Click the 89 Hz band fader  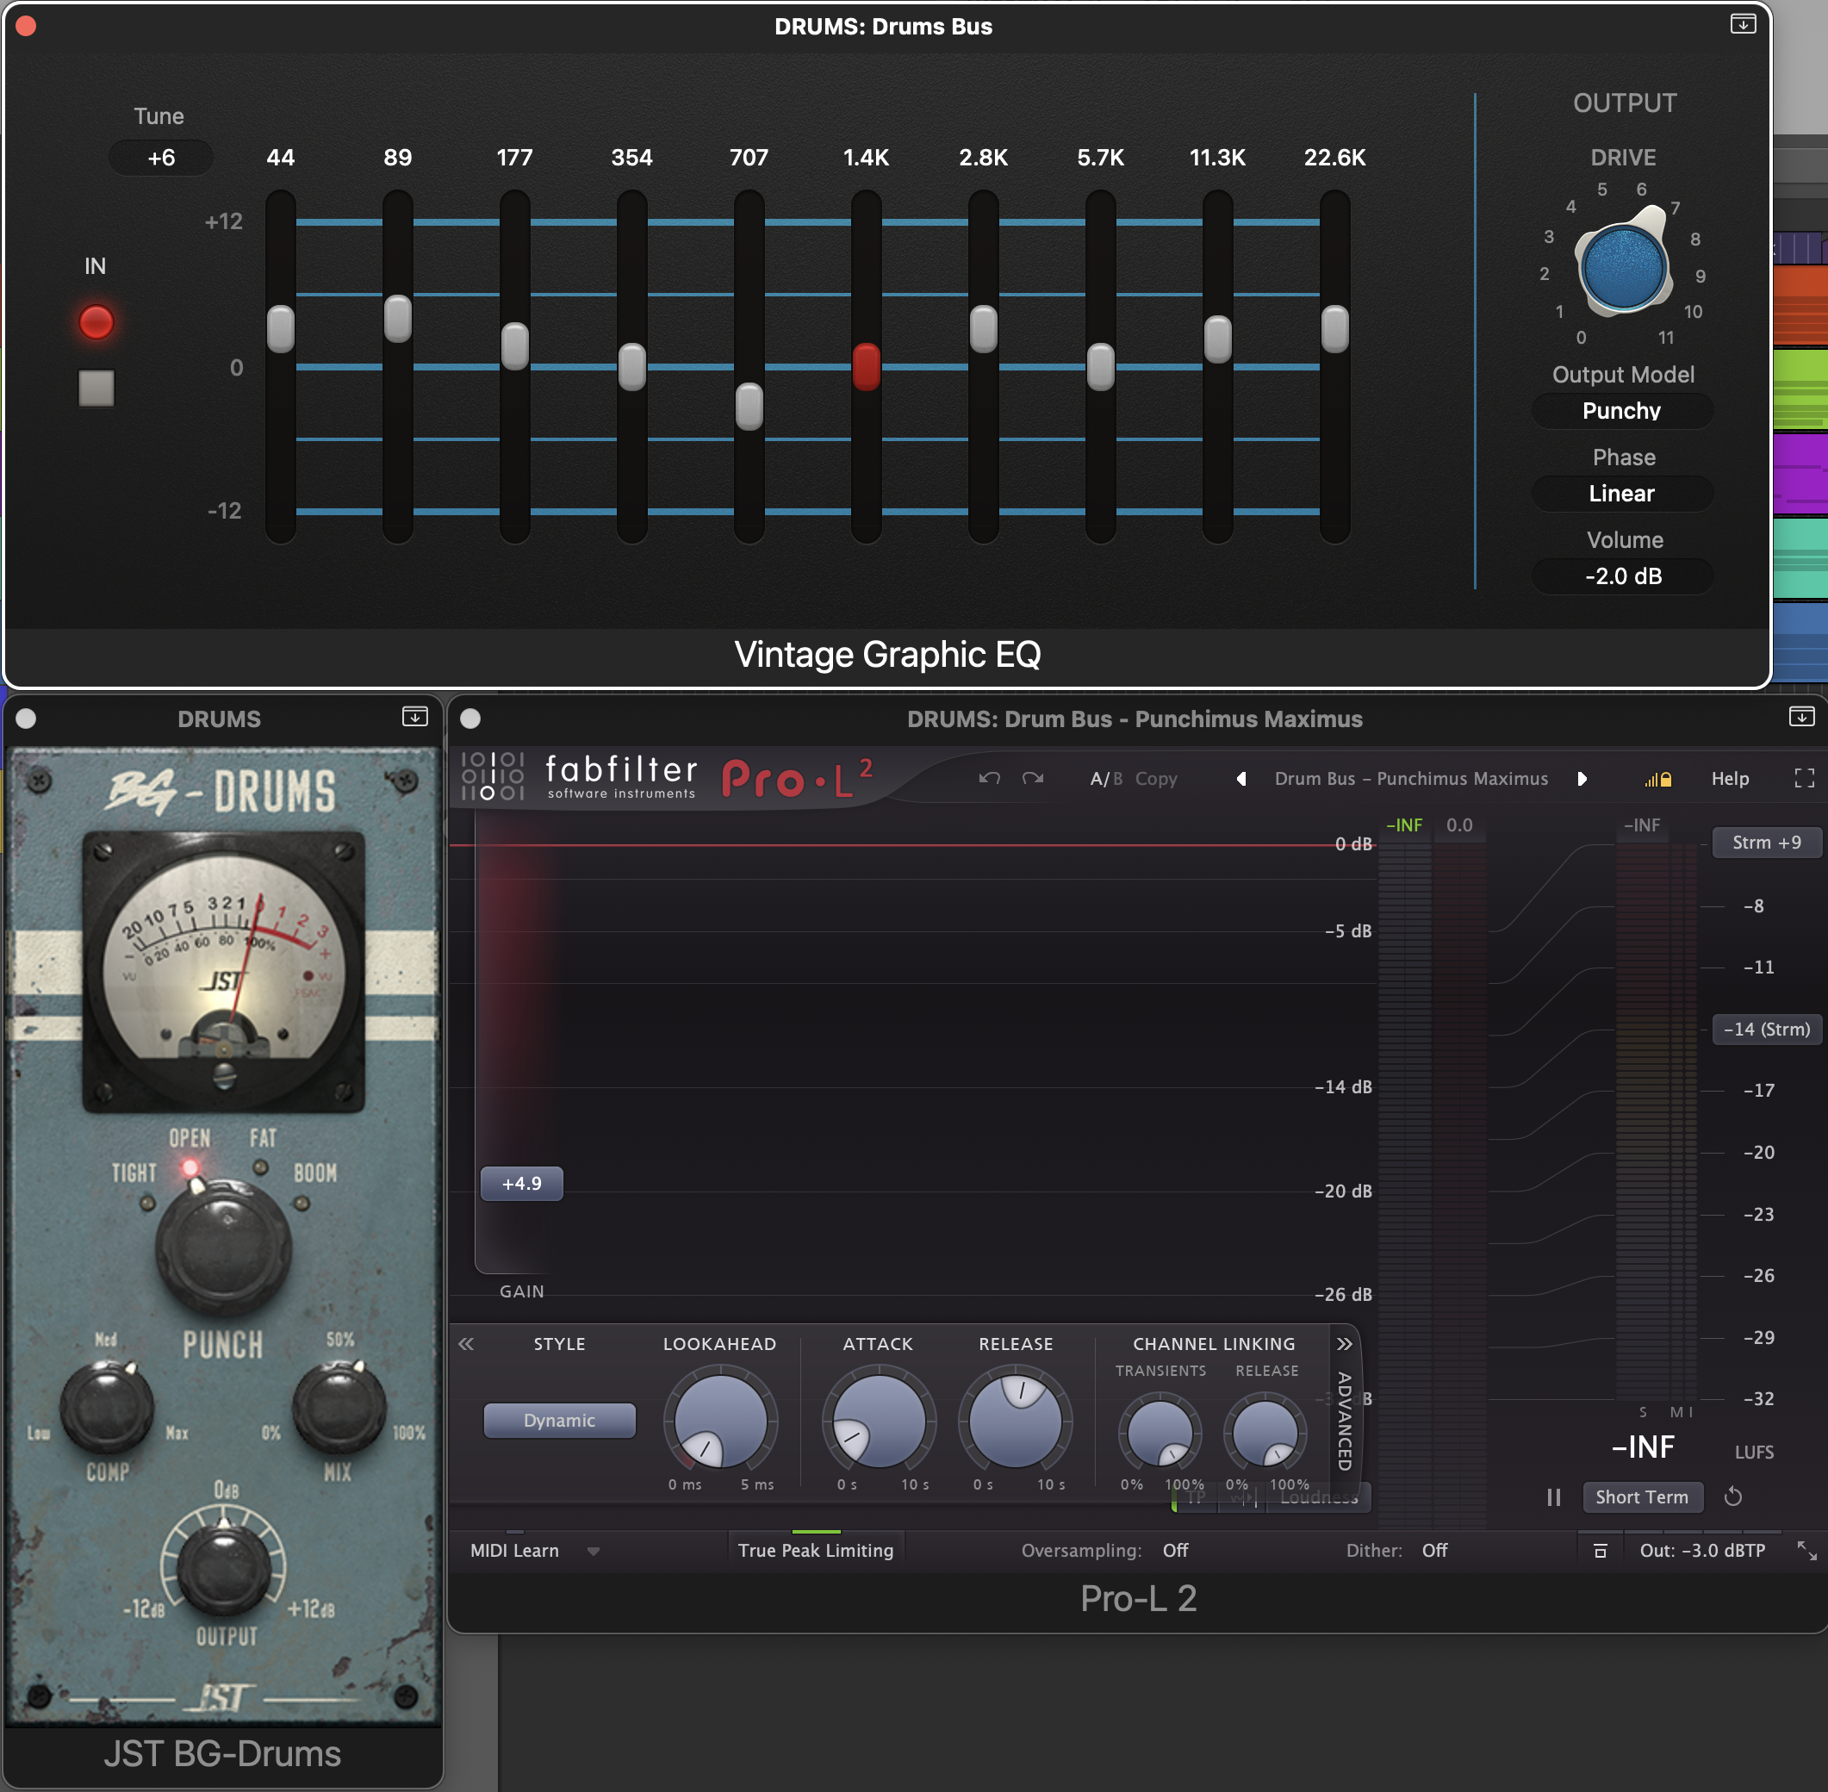pyautogui.click(x=397, y=319)
